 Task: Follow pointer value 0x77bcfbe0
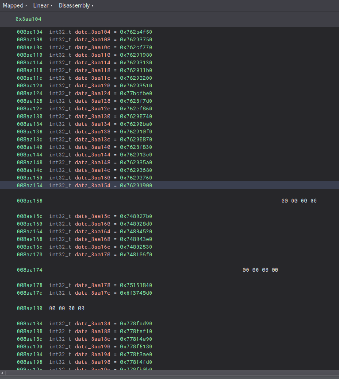click(136, 93)
